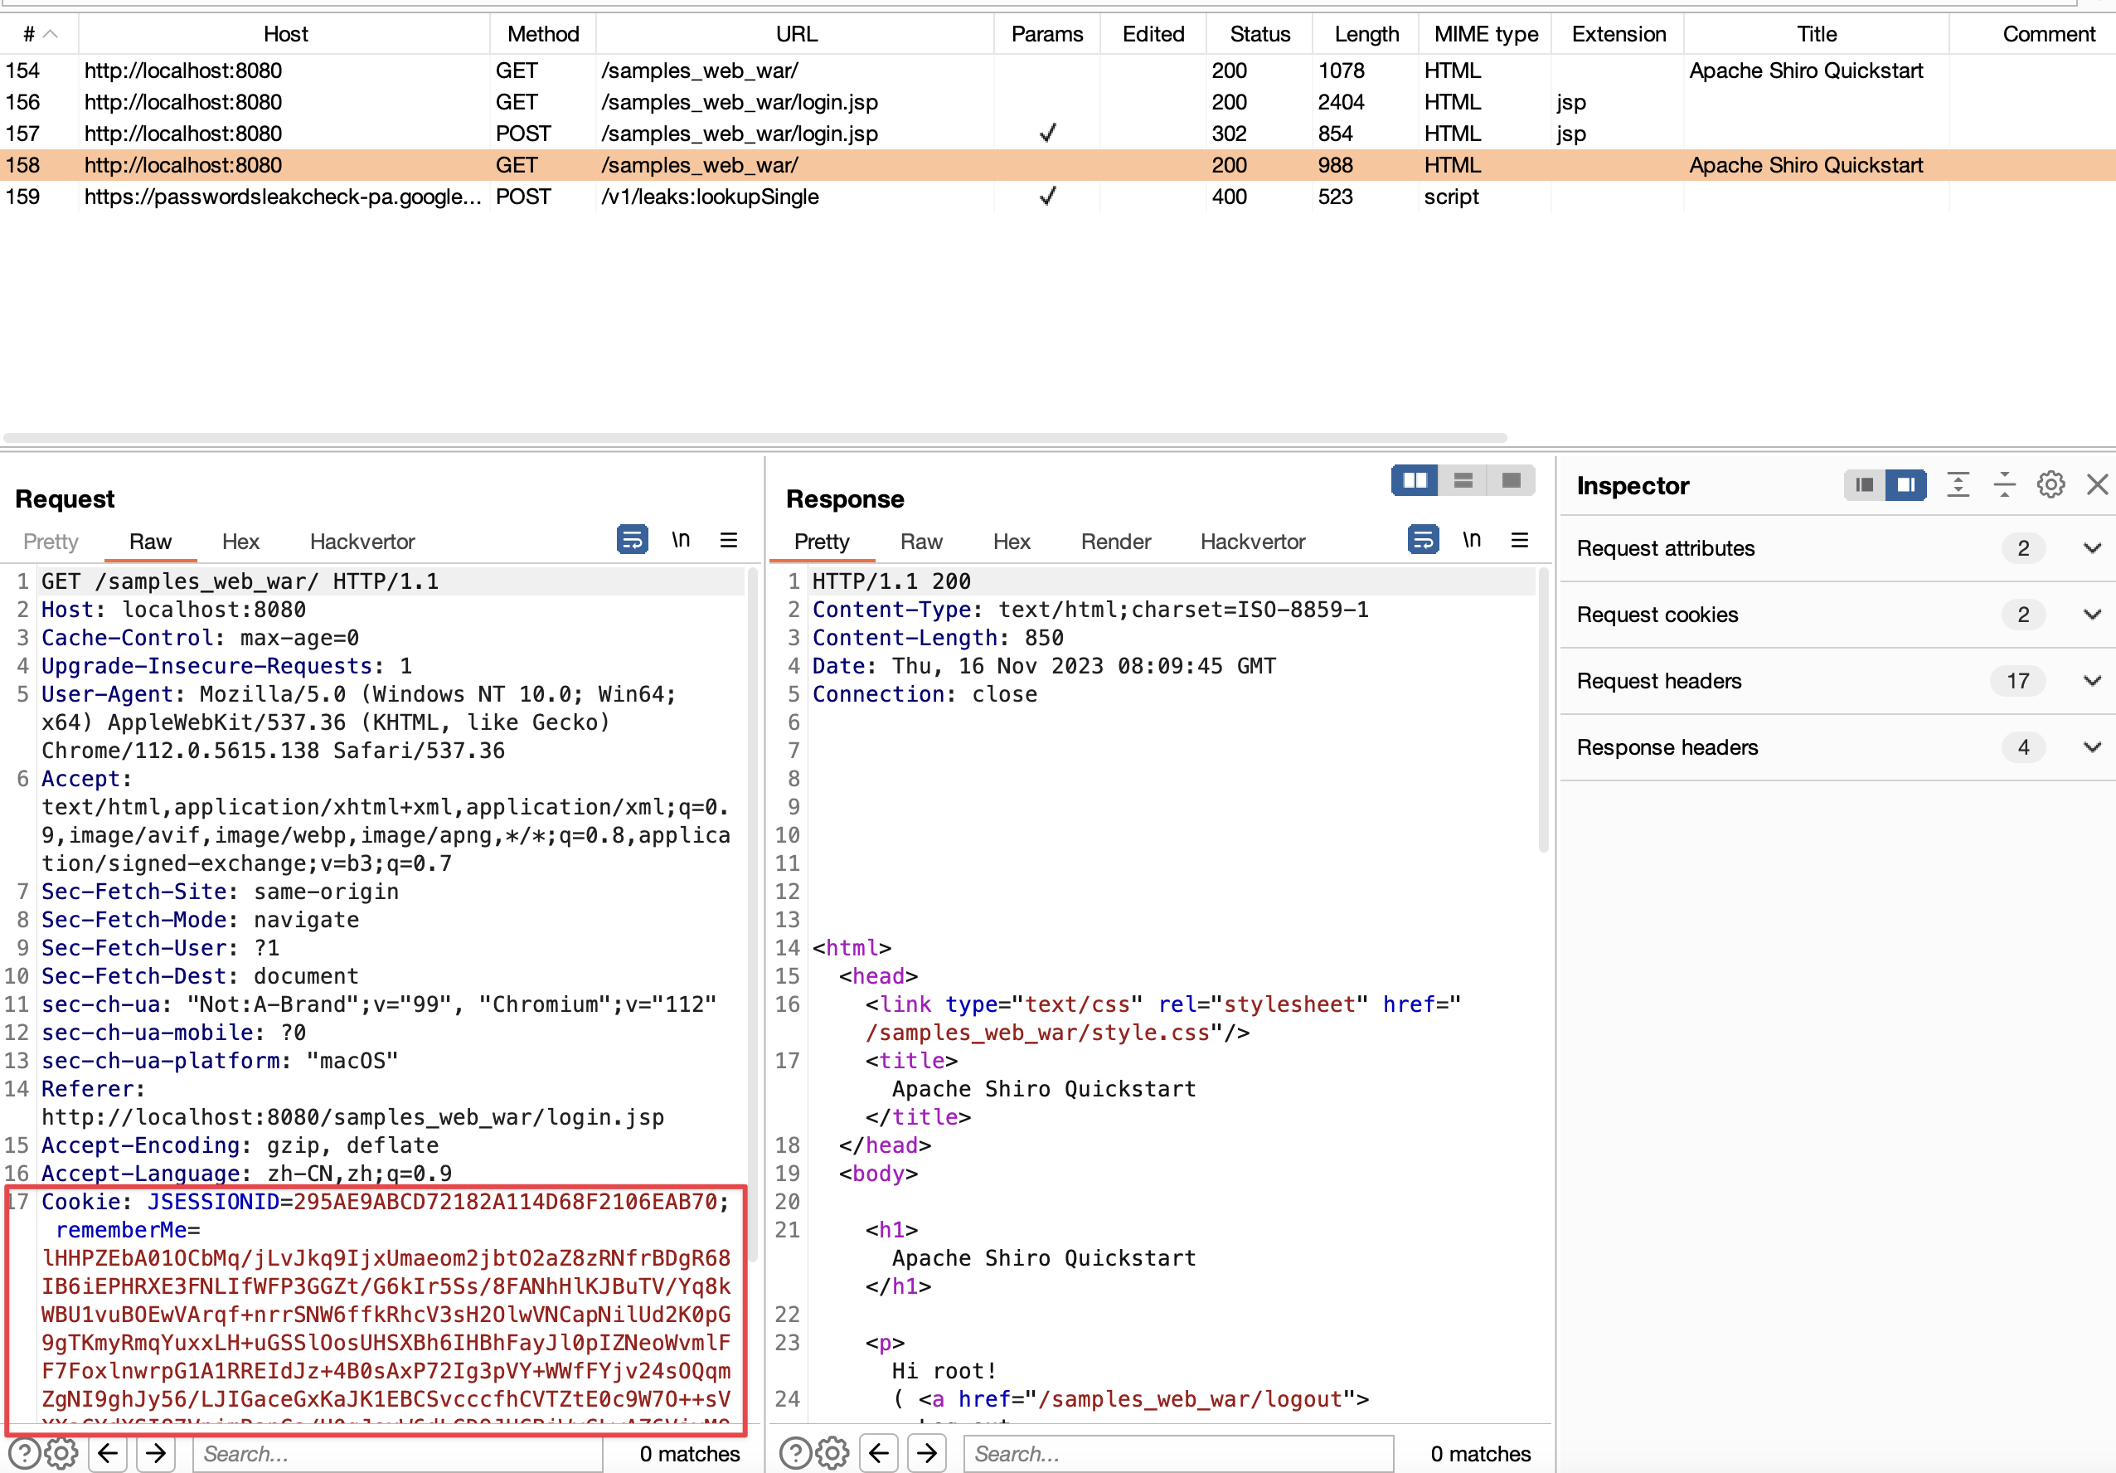Switch Request view to Hex tab
This screenshot has height=1473, width=2116.
click(240, 542)
